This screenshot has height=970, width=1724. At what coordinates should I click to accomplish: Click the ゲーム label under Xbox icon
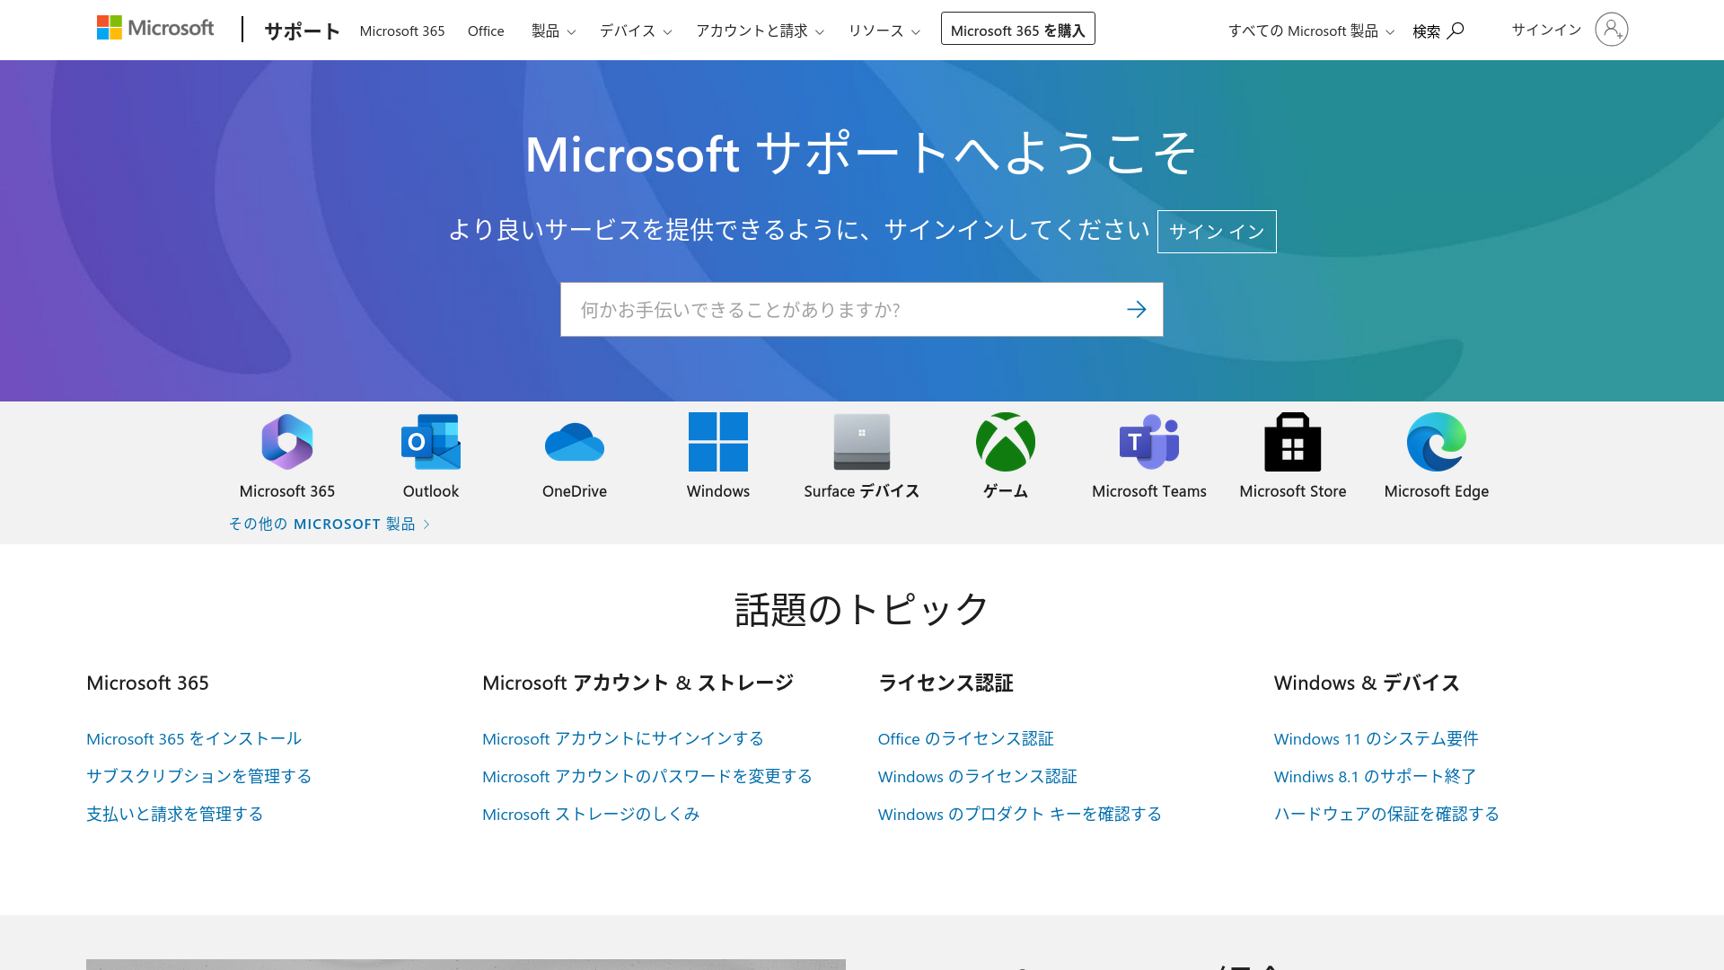point(1006,491)
